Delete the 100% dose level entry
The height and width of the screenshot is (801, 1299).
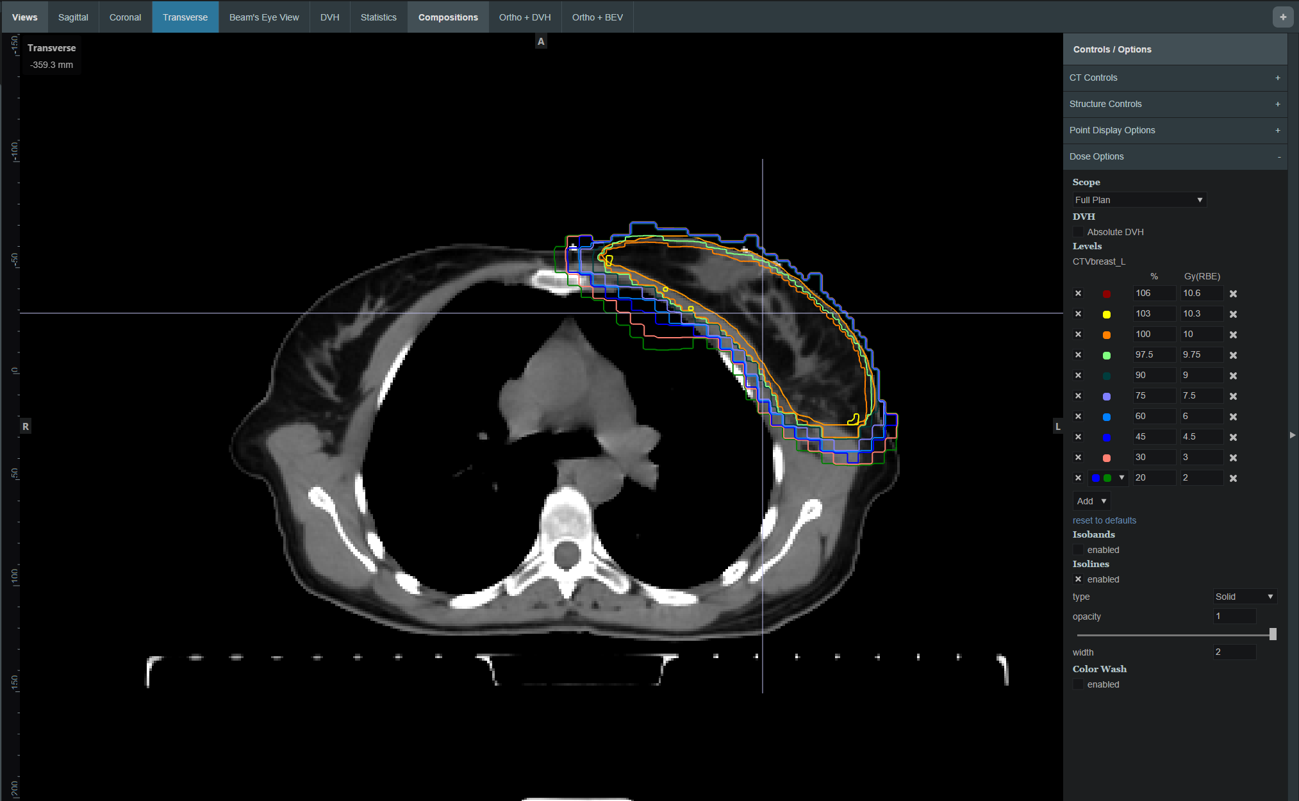pos(1233,335)
